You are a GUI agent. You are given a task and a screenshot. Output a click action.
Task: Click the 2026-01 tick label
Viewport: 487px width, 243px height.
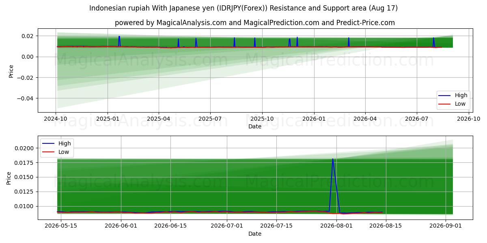point(314,119)
